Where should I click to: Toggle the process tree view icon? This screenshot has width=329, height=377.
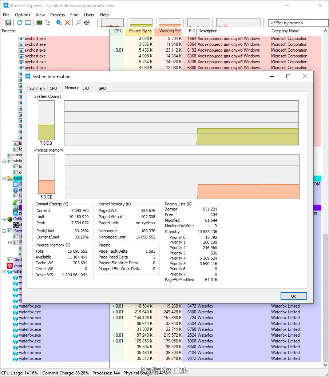tap(48, 23)
